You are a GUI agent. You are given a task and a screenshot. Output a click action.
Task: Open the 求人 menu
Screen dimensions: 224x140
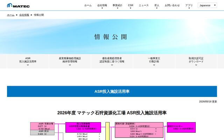157,6
